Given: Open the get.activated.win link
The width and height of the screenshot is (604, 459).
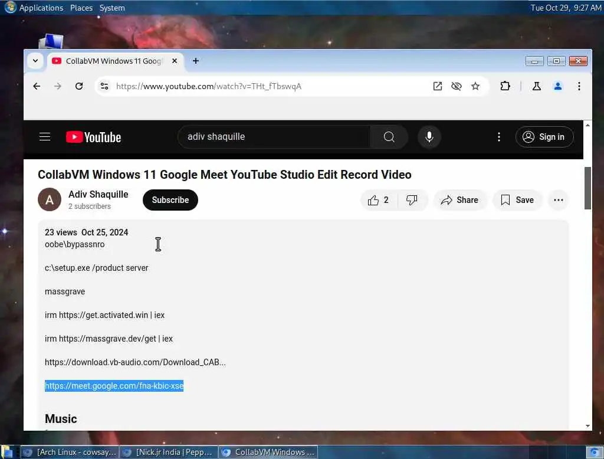Looking at the screenshot, I should pyautogui.click(x=103, y=315).
